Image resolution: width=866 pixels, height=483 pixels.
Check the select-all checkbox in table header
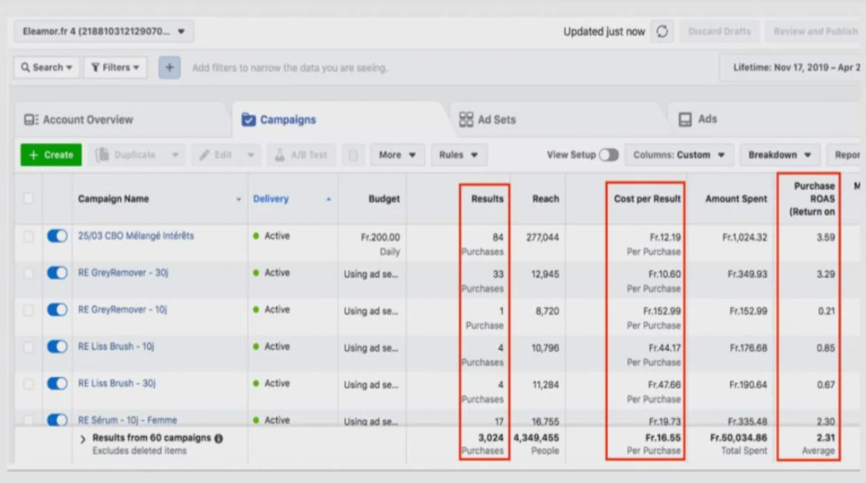28,198
